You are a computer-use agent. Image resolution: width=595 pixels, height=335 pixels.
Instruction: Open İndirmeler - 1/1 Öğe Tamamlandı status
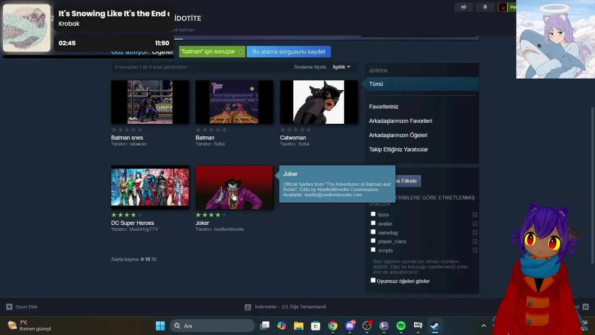point(291,307)
